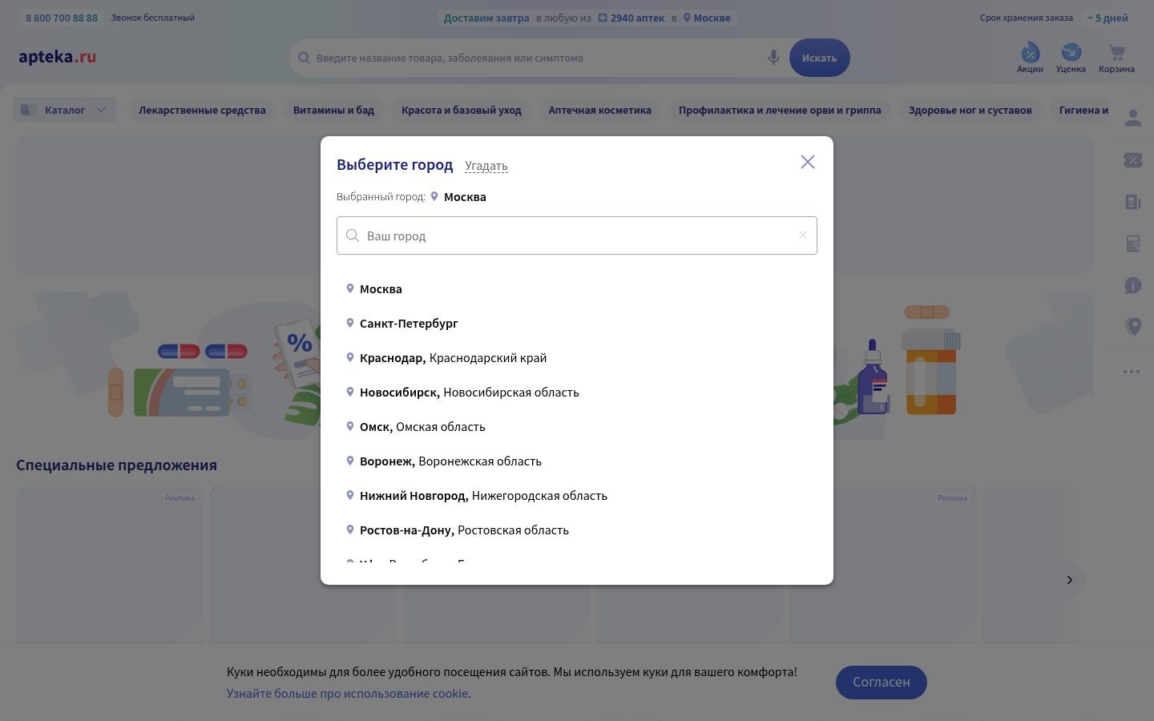The height and width of the screenshot is (721, 1154).
Task: Activate voice search microphone icon
Action: [773, 58]
